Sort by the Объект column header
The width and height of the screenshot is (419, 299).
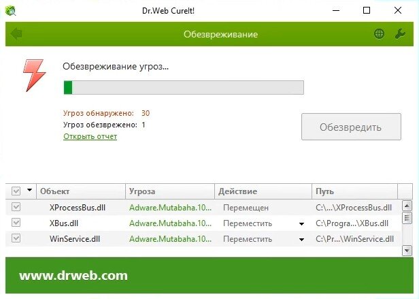pos(81,191)
